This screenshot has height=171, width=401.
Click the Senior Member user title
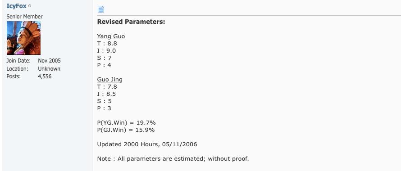(24, 17)
